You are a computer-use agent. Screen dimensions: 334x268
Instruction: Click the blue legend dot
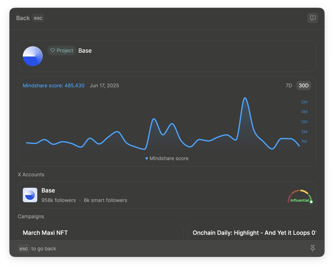click(147, 158)
